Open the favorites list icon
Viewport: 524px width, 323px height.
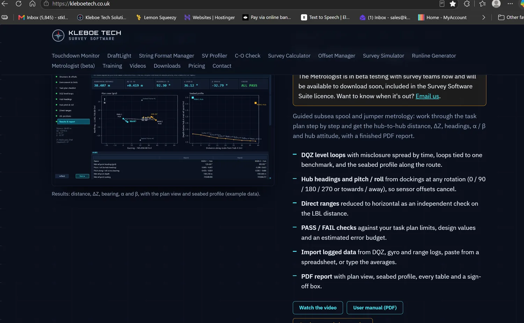[482, 3]
